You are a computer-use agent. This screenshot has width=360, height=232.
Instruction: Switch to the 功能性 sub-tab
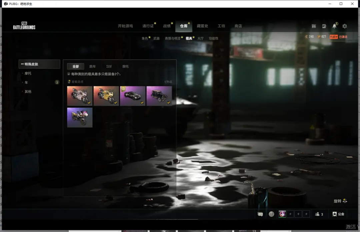[214, 38]
